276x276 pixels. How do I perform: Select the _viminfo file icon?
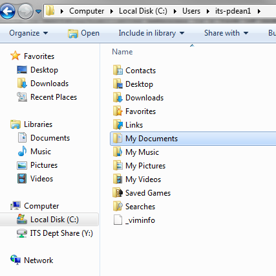coord(118,220)
